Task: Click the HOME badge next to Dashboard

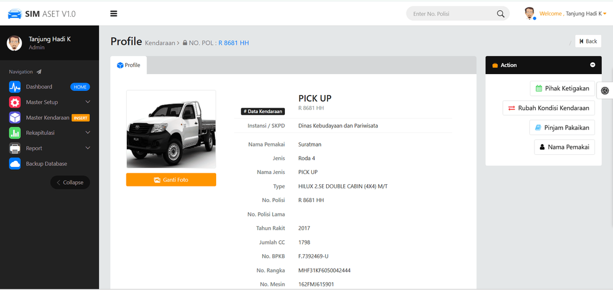Action: 80,87
